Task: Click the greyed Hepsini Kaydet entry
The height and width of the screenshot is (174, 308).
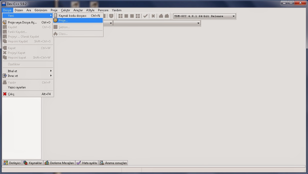Action: pos(28,41)
